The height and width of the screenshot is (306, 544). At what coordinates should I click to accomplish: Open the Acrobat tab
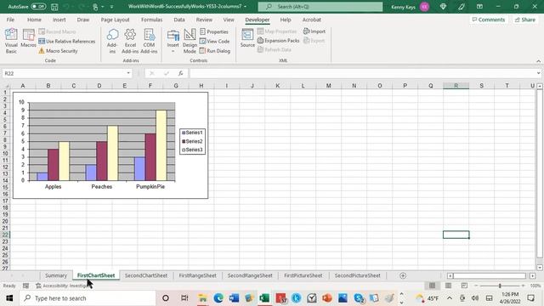coord(312,20)
